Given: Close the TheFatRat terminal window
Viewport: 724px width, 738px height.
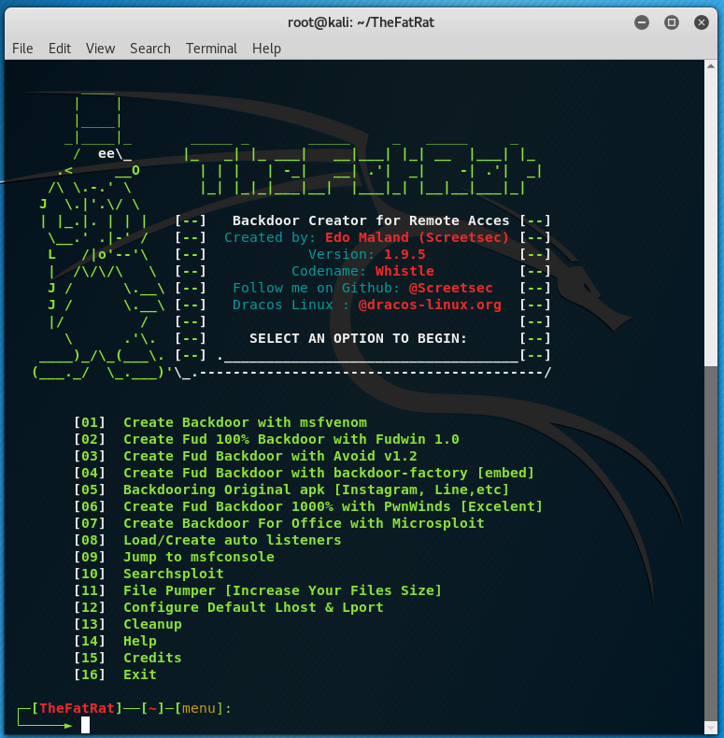Looking at the screenshot, I should pos(700,21).
